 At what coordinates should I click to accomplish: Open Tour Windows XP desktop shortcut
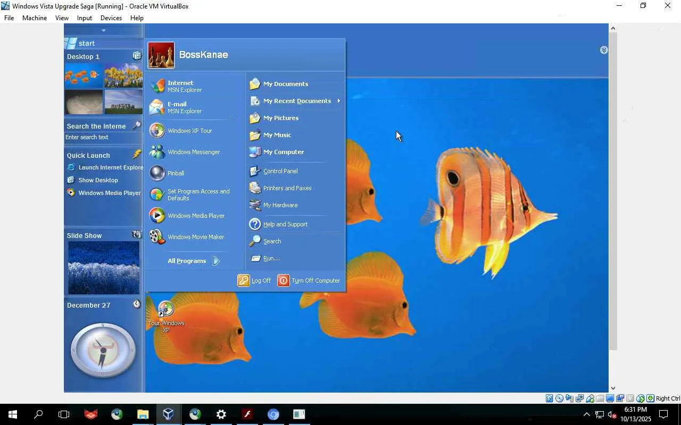166,317
